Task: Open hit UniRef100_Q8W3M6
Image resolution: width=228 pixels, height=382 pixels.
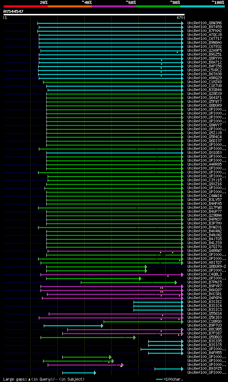Action: [x=204, y=23]
